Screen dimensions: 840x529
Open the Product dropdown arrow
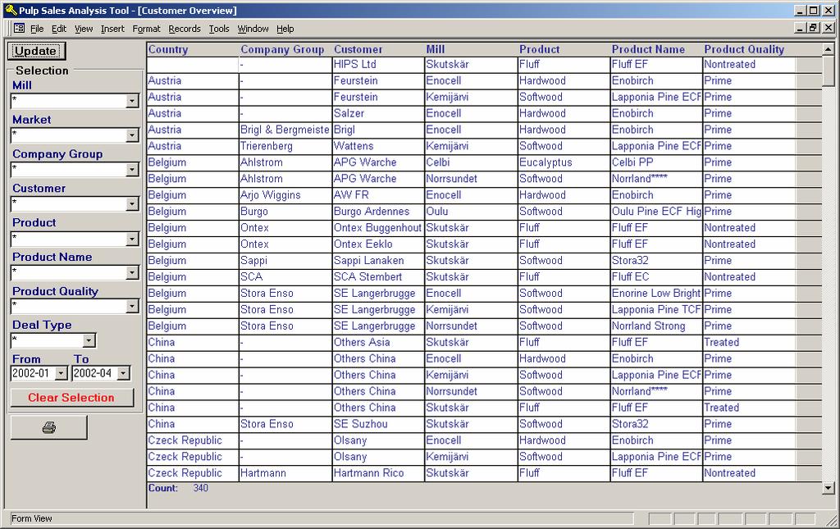click(132, 239)
